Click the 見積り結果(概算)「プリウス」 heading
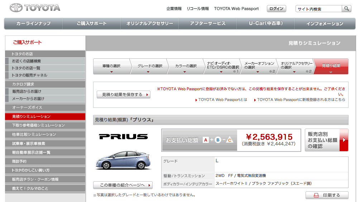The image size is (360, 202). tap(124, 120)
